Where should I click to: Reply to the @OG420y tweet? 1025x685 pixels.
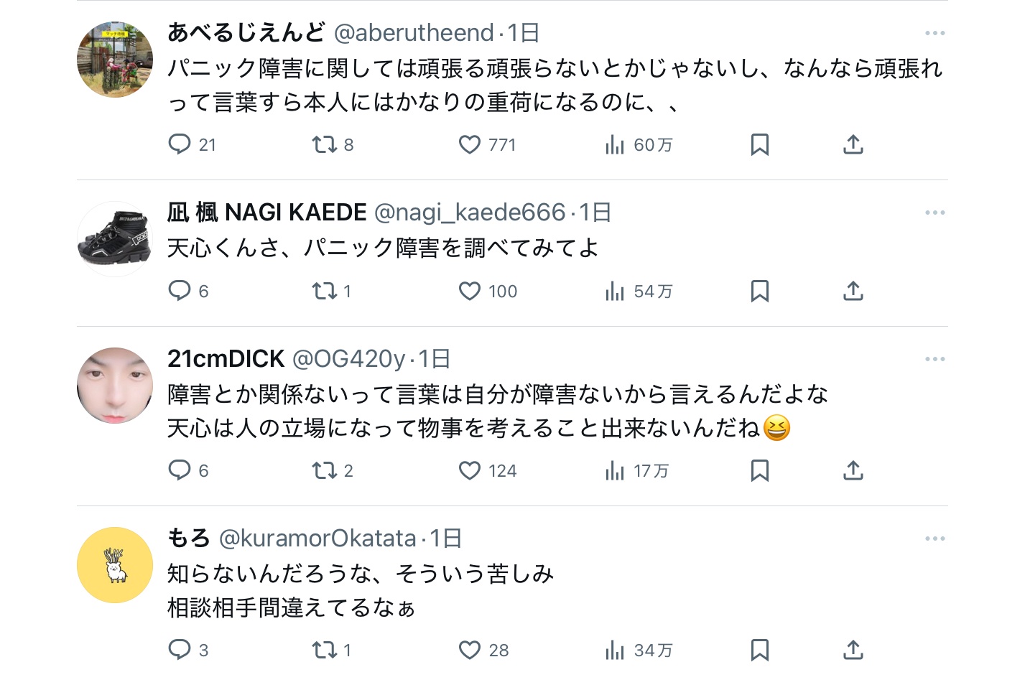tap(180, 470)
